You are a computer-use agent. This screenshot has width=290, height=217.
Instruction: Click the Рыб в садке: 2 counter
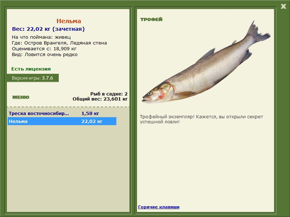click(109, 94)
